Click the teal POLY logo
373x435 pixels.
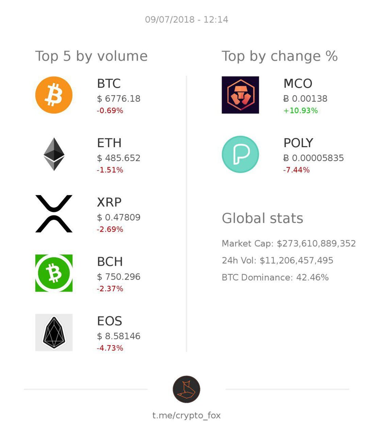coord(240,154)
